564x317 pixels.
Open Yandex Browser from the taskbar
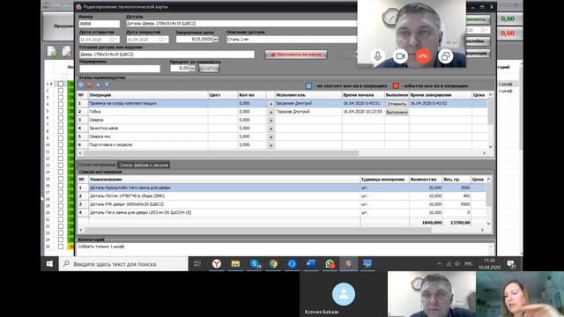coord(217,264)
